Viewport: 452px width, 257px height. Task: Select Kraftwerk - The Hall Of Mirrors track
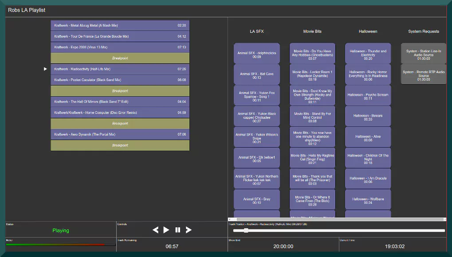coord(120,102)
